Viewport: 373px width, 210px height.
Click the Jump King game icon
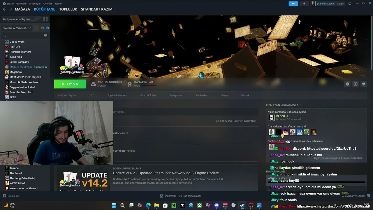[7, 57]
